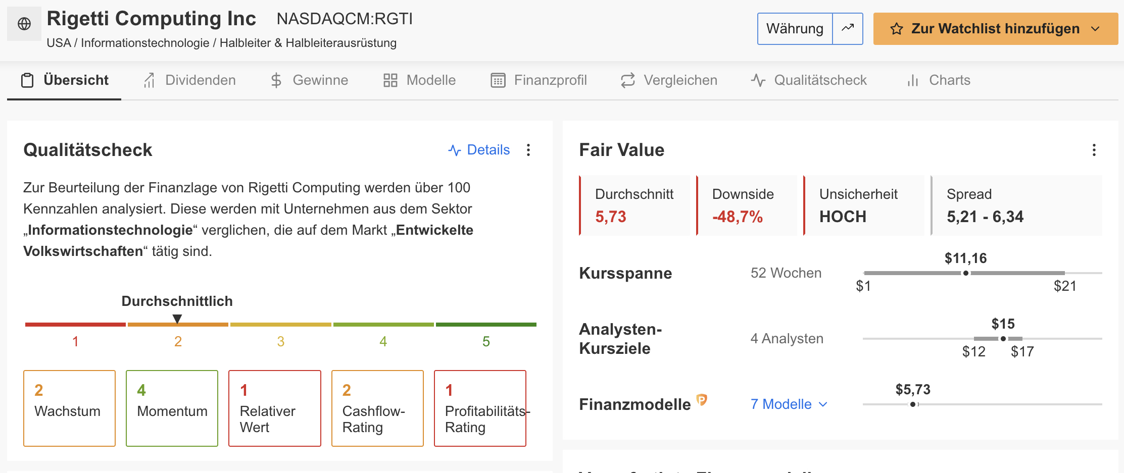
Task: Click the Durchschnitt 5,73 fair value tile
Action: click(x=634, y=205)
